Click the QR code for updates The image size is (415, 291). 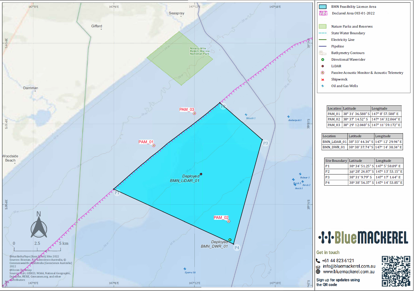point(396,271)
